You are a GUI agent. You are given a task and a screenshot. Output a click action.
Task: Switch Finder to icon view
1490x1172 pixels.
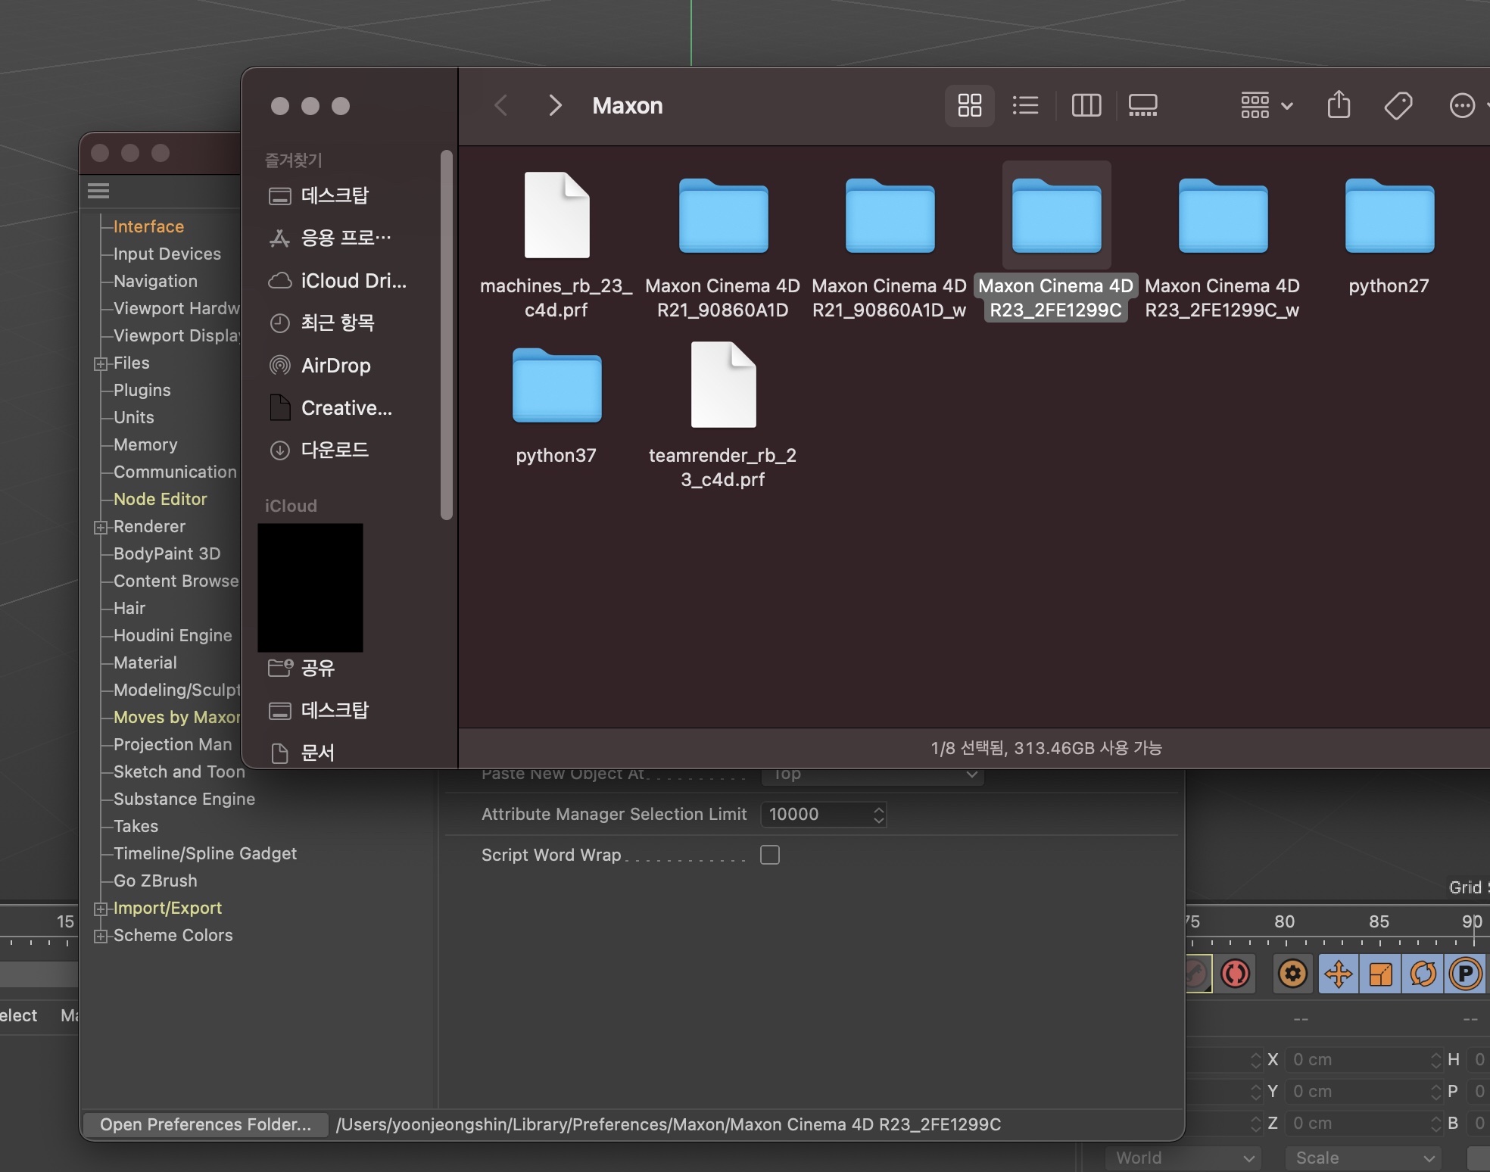coord(969,105)
